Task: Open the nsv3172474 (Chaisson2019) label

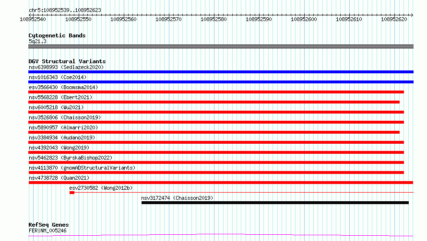Action: point(177,198)
